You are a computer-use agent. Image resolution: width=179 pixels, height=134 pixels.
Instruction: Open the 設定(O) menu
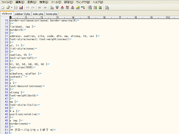(x=69, y=2)
